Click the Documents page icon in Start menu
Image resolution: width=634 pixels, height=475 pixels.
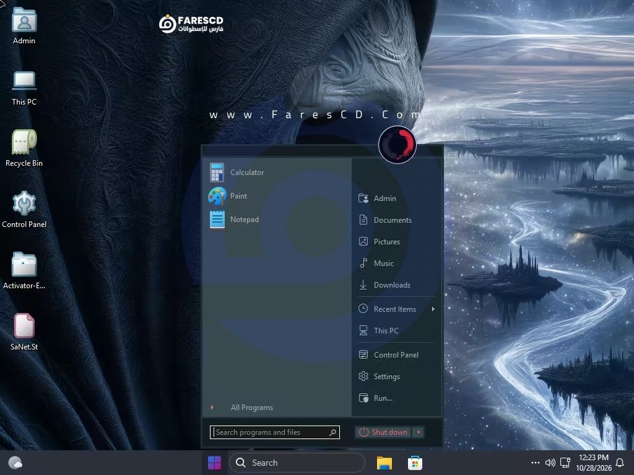click(363, 220)
